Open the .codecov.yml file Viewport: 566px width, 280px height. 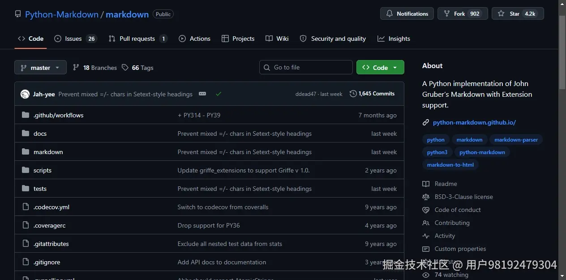(x=51, y=207)
